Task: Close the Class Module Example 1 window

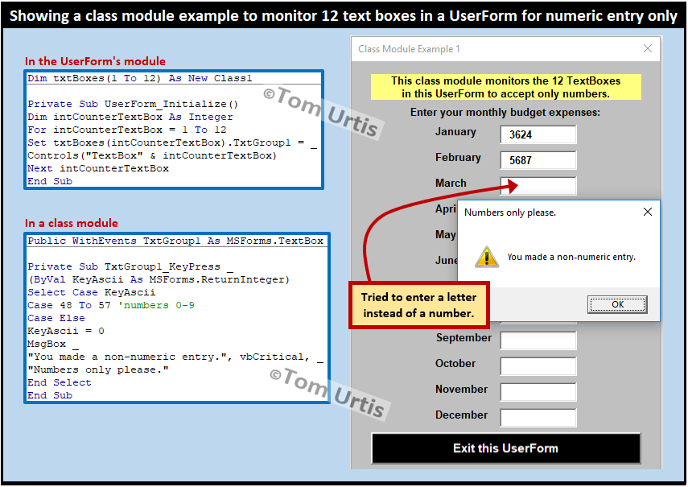Action: click(x=648, y=48)
